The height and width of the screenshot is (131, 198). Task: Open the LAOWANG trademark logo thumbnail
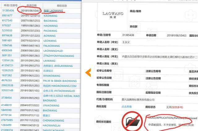113,15
